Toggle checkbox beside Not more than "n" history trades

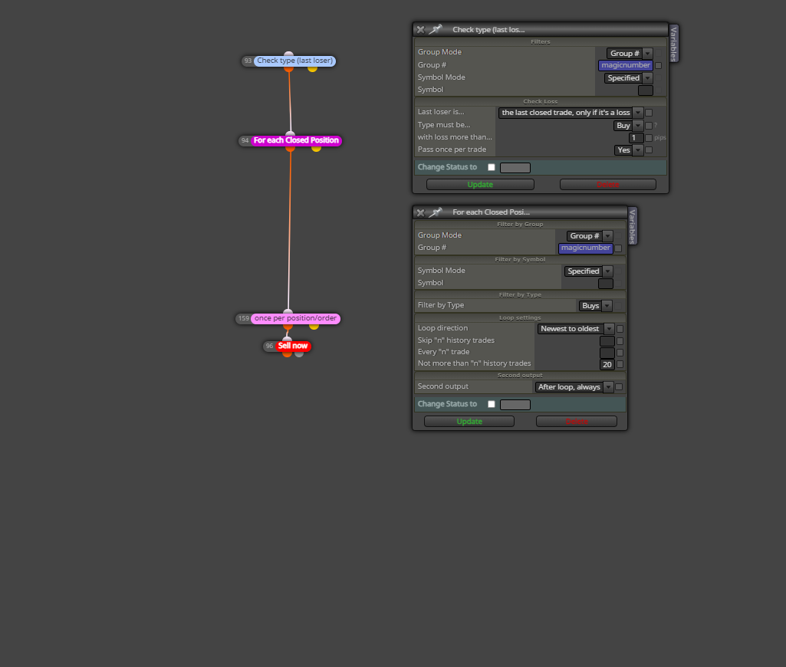620,364
